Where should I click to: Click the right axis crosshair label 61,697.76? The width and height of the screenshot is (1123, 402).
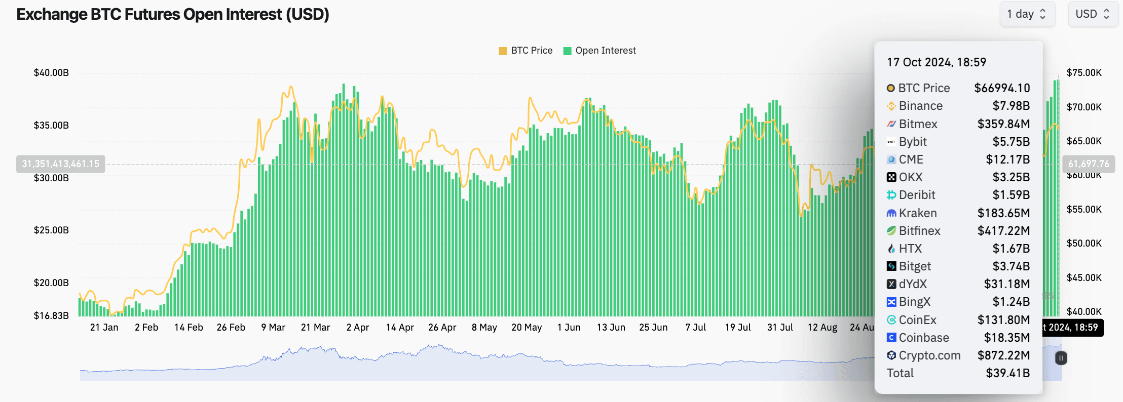tap(1089, 164)
